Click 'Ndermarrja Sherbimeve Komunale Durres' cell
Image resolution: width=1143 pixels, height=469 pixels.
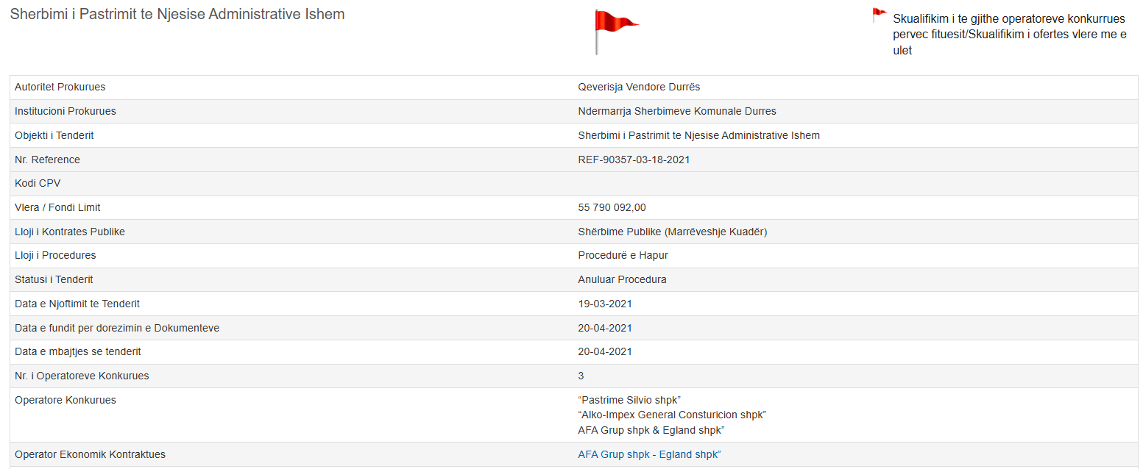[x=677, y=111]
